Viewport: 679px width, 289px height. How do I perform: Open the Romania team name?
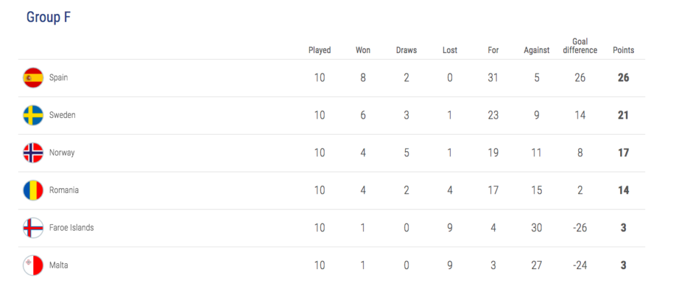coord(64,190)
